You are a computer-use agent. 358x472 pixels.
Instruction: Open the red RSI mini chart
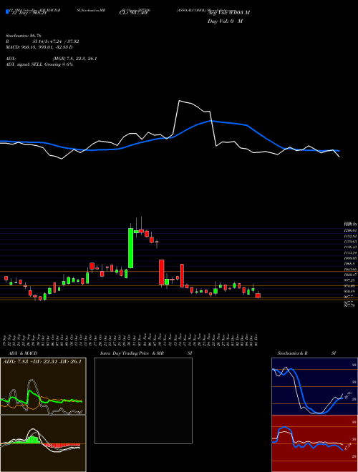[314, 443]
